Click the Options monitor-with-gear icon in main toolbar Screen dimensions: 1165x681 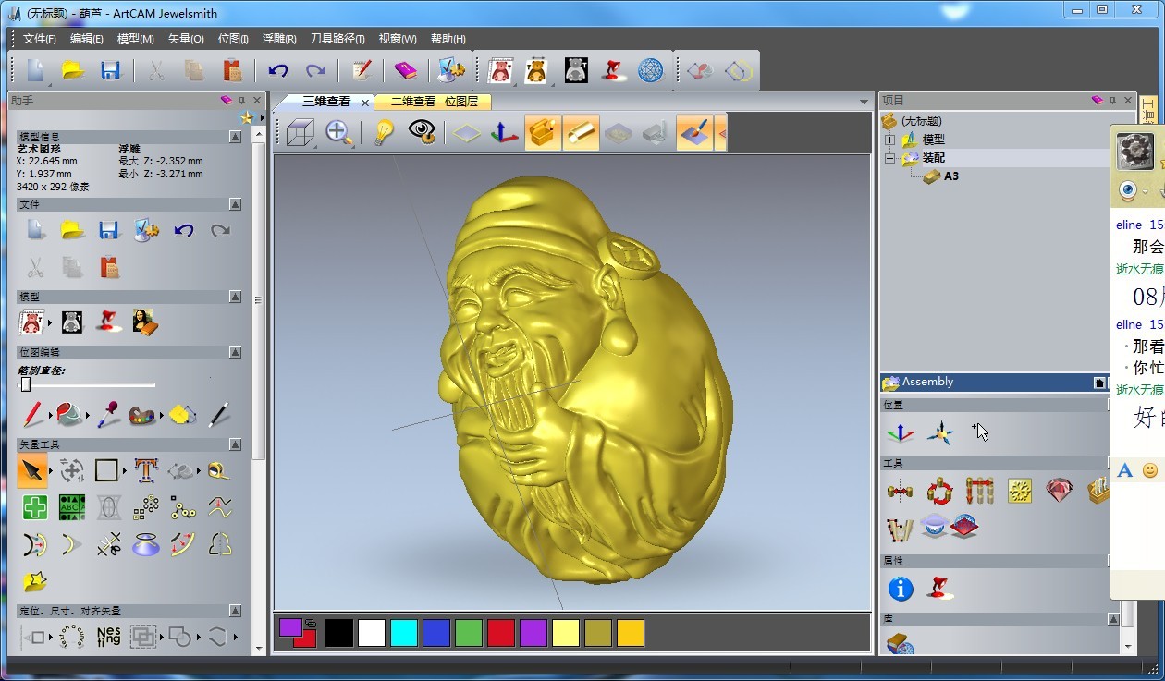tap(451, 70)
